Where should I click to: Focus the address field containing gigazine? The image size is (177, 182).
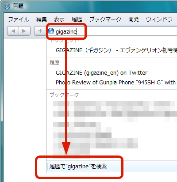pyautogui.click(x=112, y=31)
